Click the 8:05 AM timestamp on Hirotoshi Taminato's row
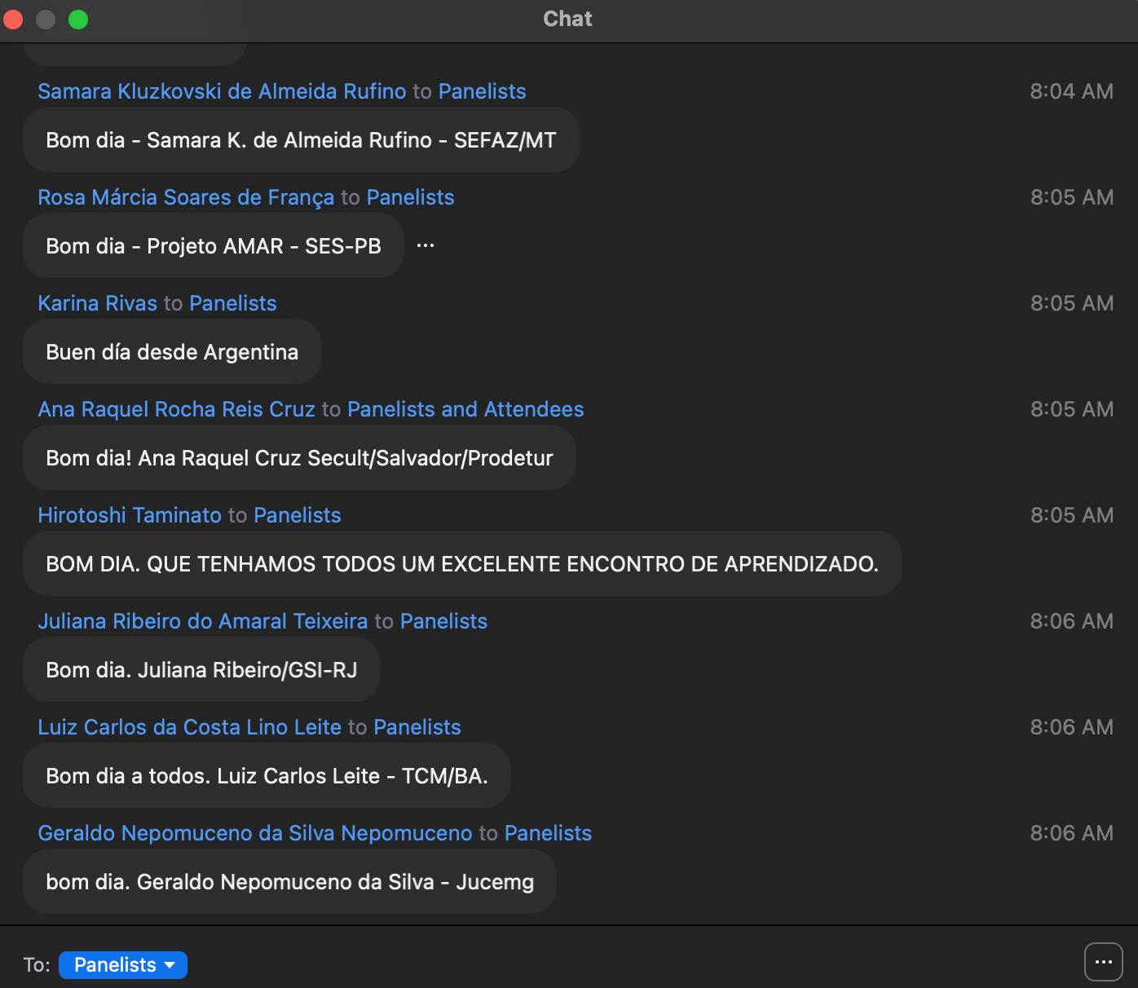Viewport: 1138px width, 988px height. [x=1072, y=515]
